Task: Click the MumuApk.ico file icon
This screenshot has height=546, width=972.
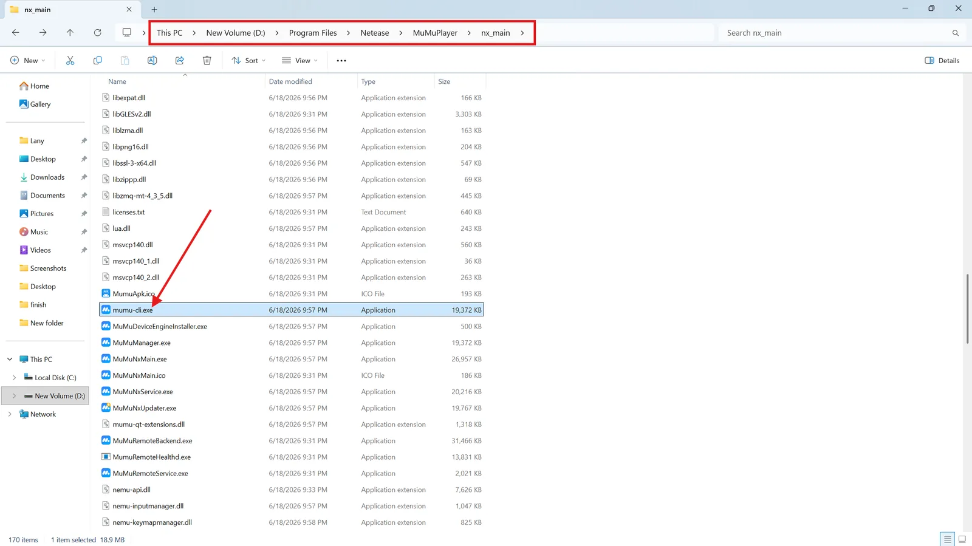Action: pos(106,293)
